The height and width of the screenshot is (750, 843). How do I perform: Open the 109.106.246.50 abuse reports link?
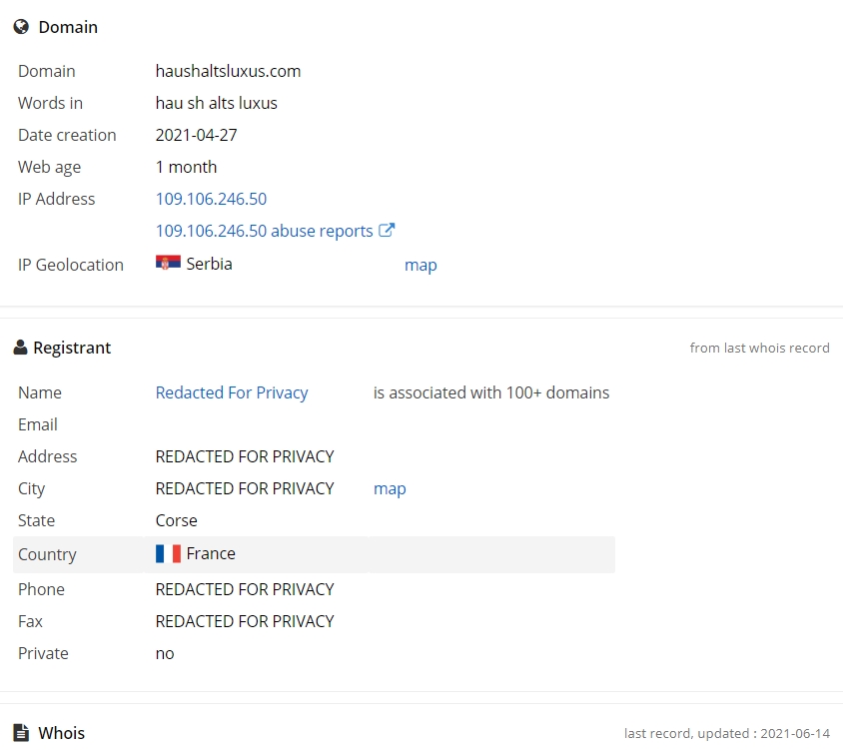point(264,231)
